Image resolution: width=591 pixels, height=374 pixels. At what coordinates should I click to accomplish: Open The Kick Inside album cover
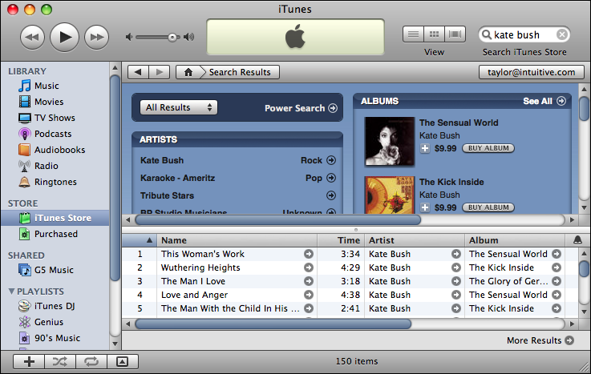click(x=390, y=195)
